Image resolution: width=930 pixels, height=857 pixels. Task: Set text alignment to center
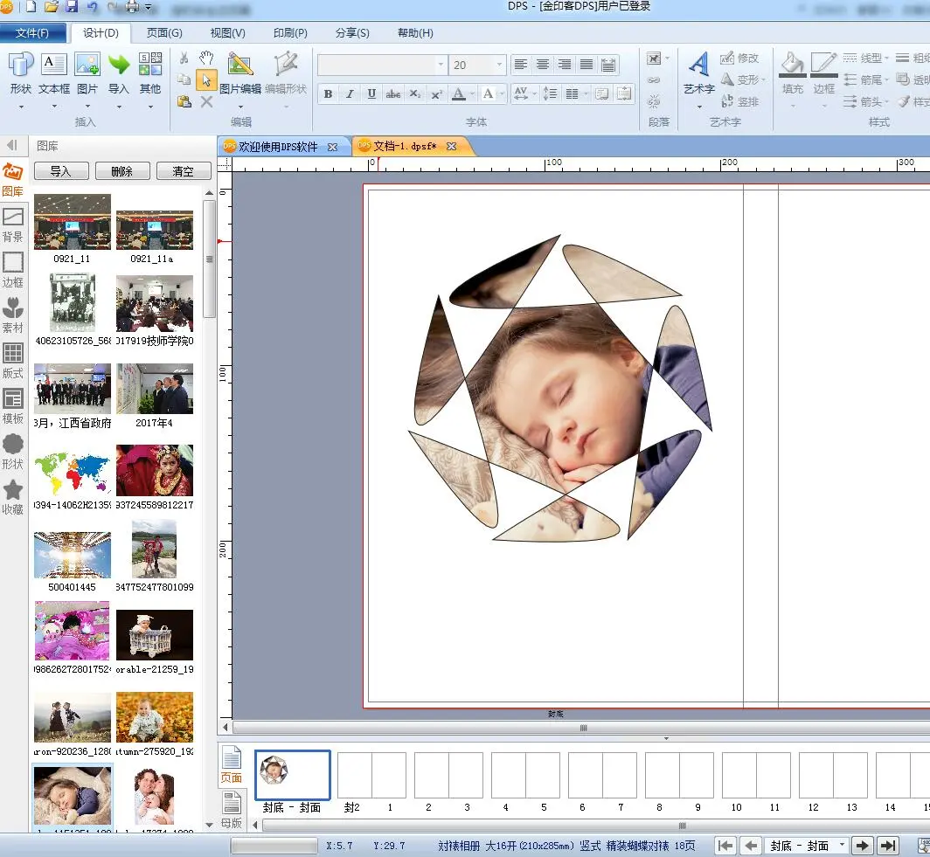(x=543, y=65)
